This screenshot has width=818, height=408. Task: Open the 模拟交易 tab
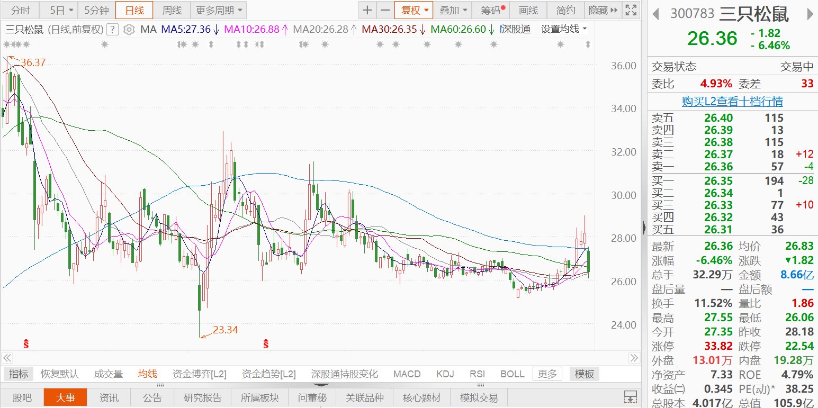(479, 398)
